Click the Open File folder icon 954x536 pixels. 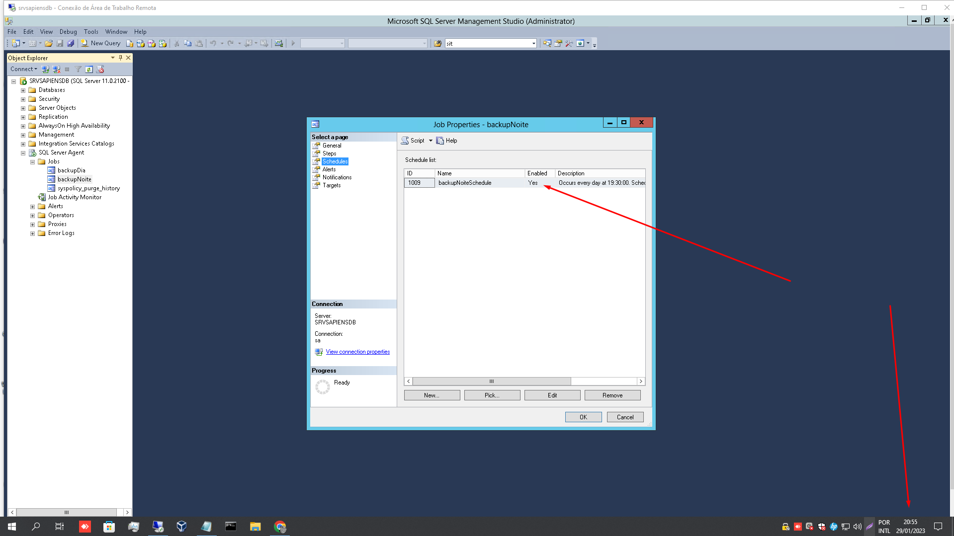(x=49, y=43)
